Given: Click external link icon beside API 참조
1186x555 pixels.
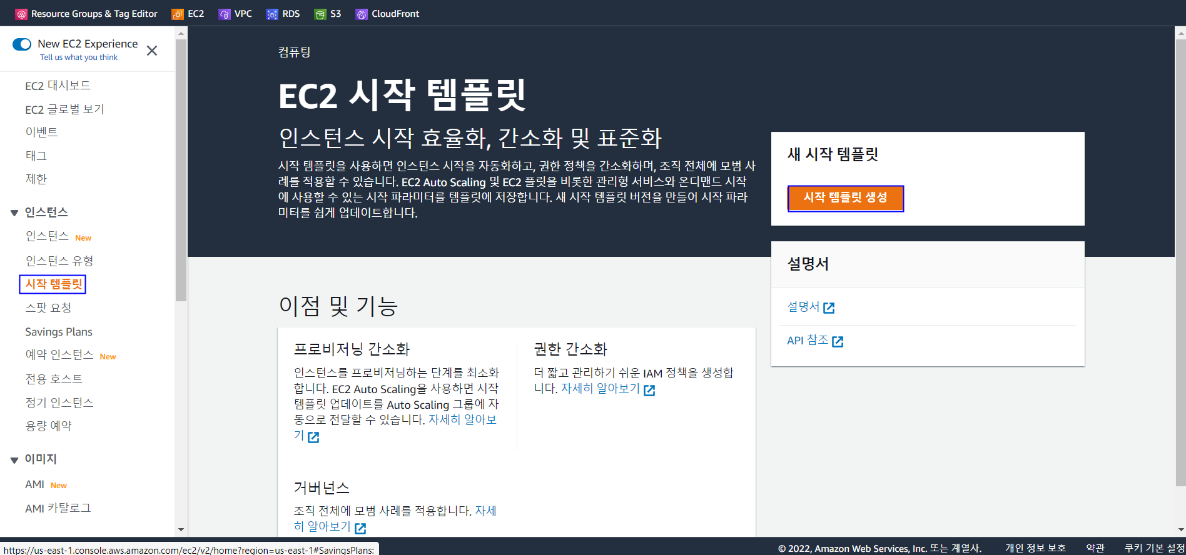Looking at the screenshot, I should coord(838,341).
